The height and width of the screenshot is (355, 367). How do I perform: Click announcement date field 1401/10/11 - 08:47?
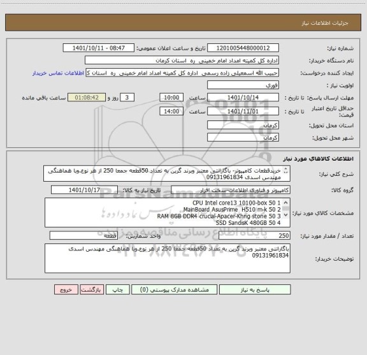point(99,48)
